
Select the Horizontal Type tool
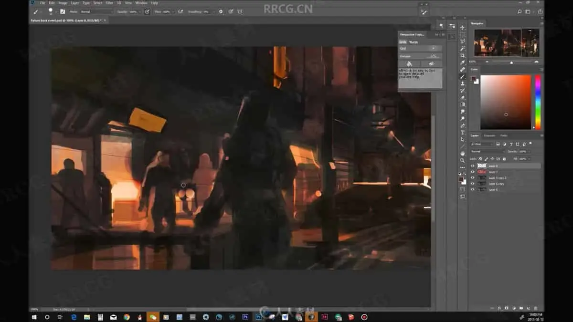[462, 133]
